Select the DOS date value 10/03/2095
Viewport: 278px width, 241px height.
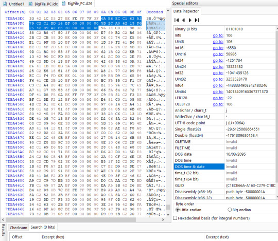pos(236,154)
